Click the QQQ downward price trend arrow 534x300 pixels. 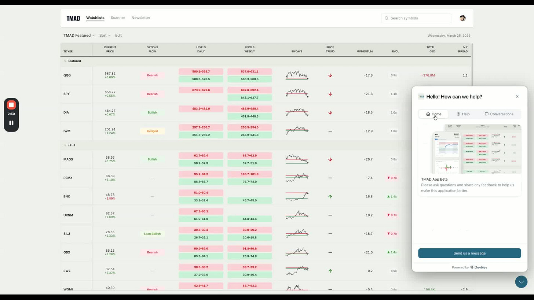point(330,75)
